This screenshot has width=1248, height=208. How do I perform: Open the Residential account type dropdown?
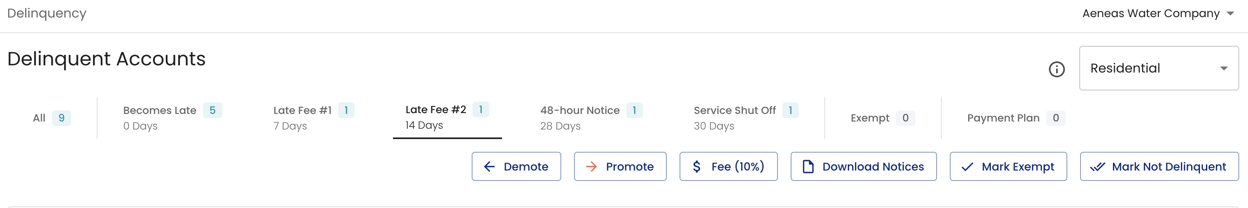coord(1158,68)
